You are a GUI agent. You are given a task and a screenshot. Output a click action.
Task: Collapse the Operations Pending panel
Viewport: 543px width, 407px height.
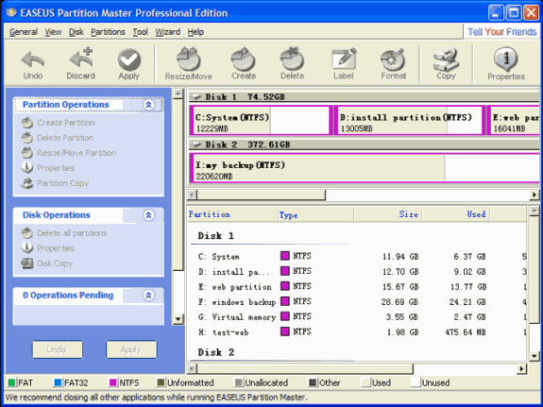click(x=149, y=296)
